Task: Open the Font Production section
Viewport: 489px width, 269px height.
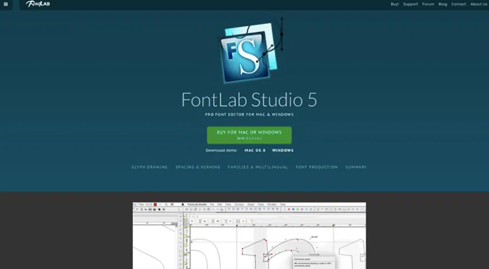Action: (317, 167)
